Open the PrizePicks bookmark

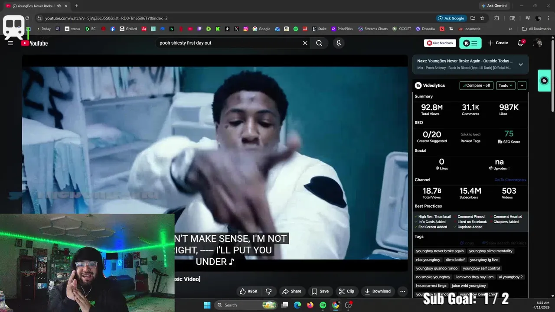342,29
